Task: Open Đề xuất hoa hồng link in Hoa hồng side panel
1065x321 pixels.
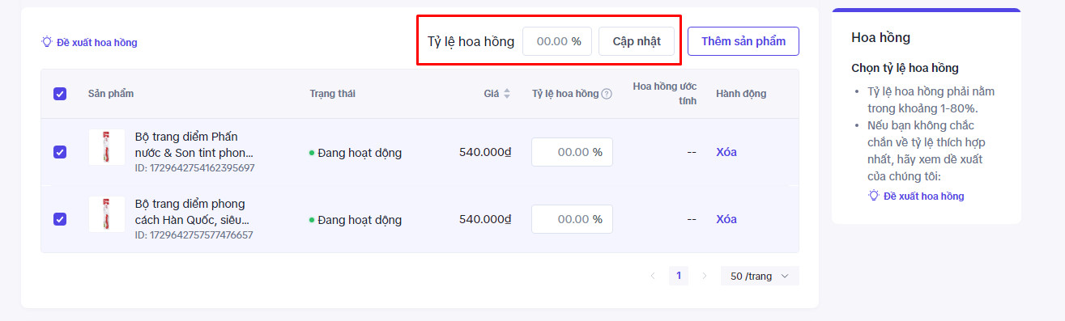Action: (916, 196)
